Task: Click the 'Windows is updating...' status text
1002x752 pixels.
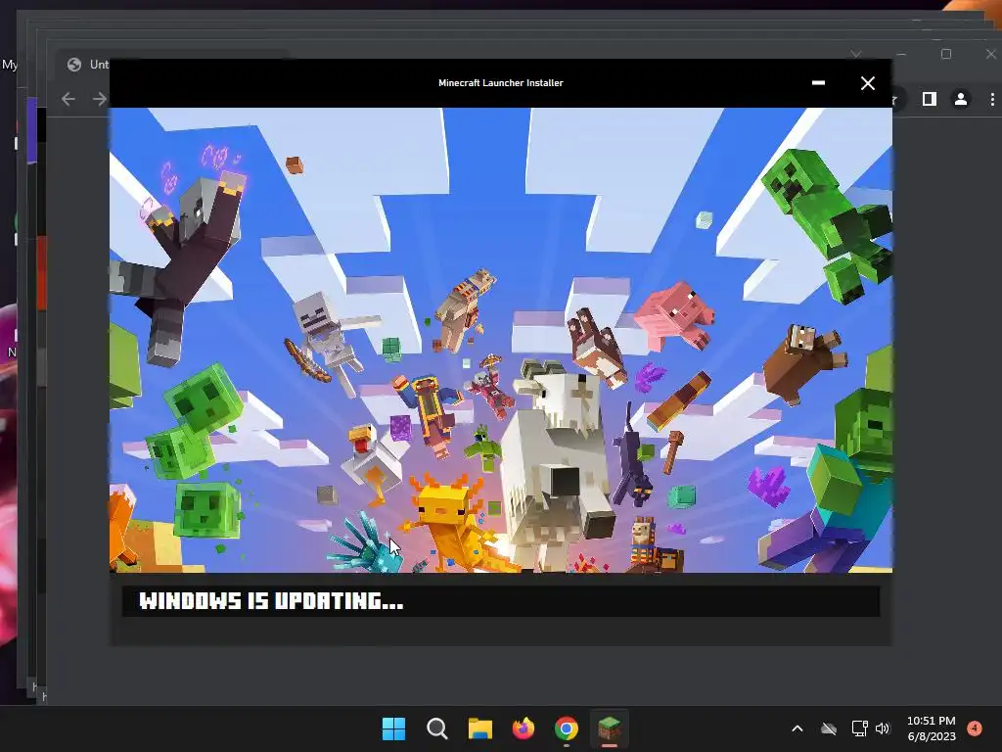Action: click(272, 601)
